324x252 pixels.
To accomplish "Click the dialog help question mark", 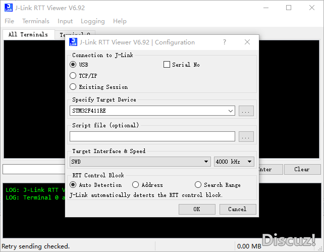I will pyautogui.click(x=225, y=42).
